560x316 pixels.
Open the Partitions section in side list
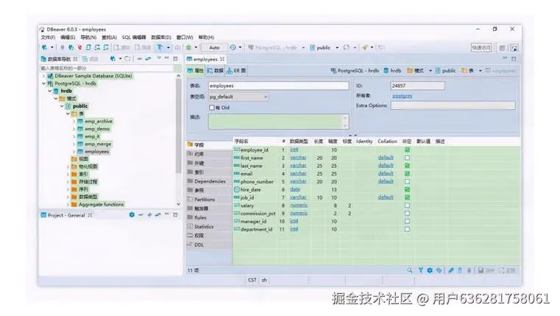click(209, 200)
